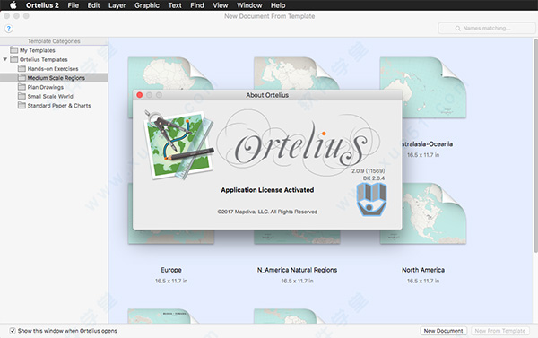The image size is (538, 338).
Task: Open the Find menu
Action: coord(197,5)
